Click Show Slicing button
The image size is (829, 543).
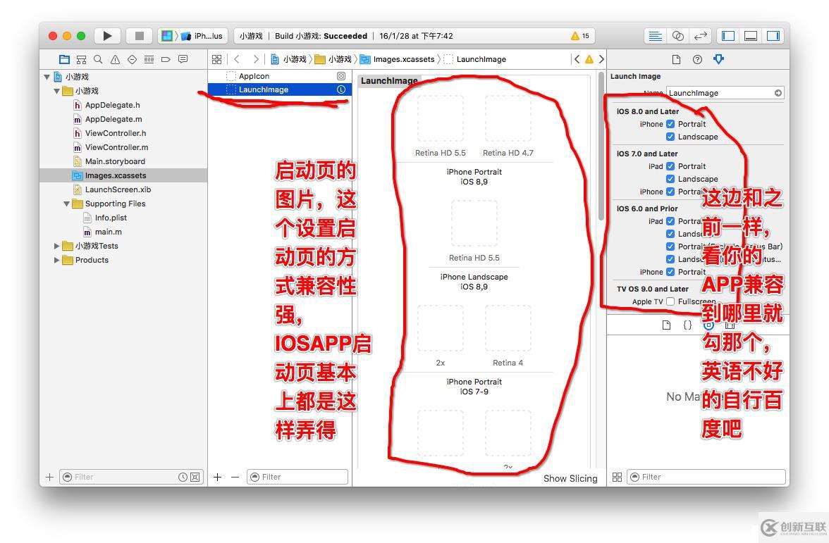click(x=570, y=479)
